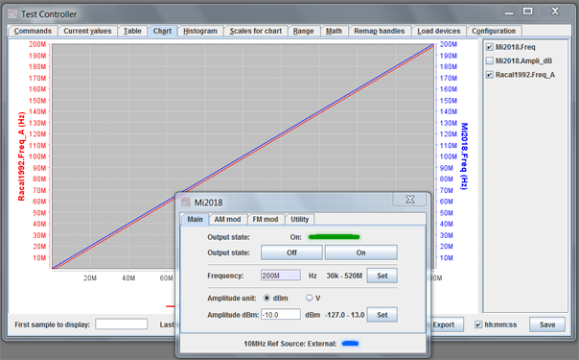Click the 20M x-axis label
Image resolution: width=579 pixels, height=360 pixels.
click(x=90, y=278)
